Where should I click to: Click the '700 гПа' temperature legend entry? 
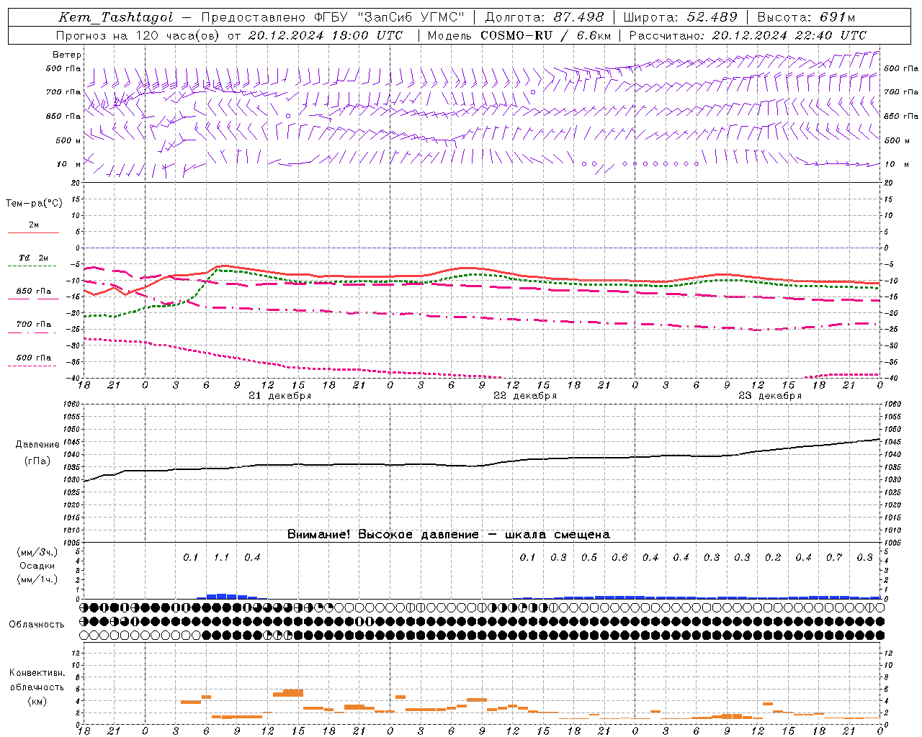33,325
